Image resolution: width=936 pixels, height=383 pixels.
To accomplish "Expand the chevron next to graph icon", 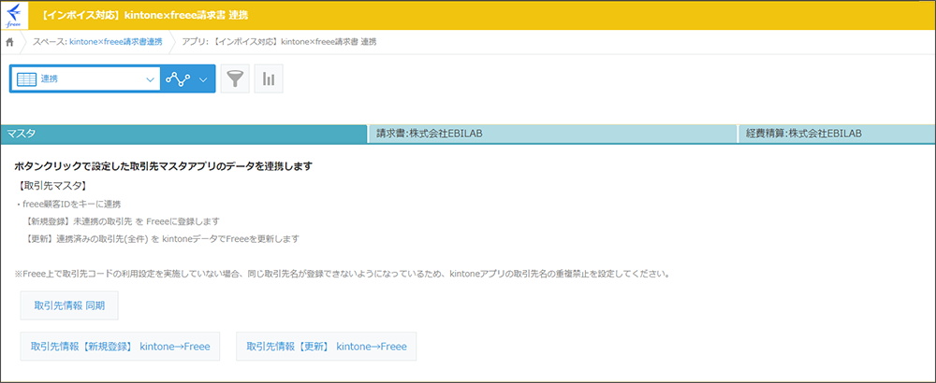I will (203, 79).
